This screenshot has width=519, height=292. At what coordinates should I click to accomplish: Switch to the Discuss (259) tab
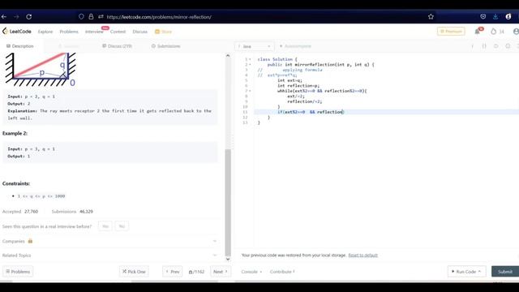pyautogui.click(x=117, y=46)
